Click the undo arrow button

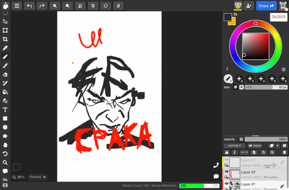29,6
